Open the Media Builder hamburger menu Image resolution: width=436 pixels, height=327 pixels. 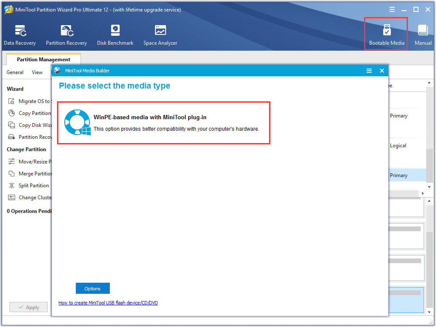pyautogui.click(x=369, y=71)
